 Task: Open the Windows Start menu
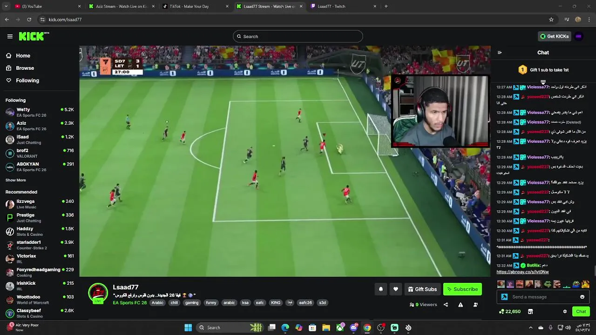(188, 328)
